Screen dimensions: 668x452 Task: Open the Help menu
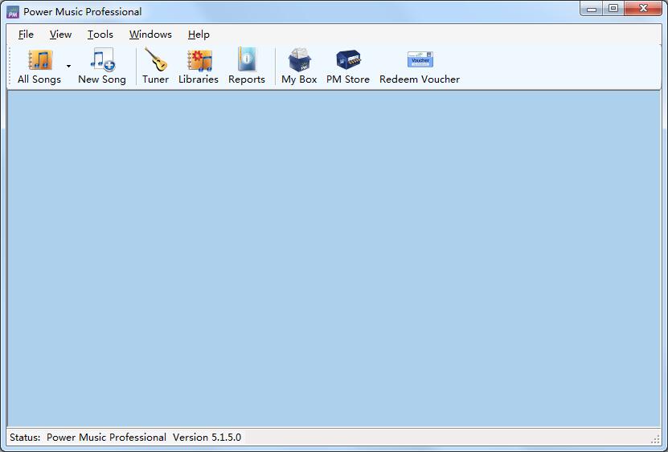[x=199, y=35]
